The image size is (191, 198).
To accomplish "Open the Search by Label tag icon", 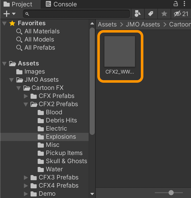I will click(151, 14).
